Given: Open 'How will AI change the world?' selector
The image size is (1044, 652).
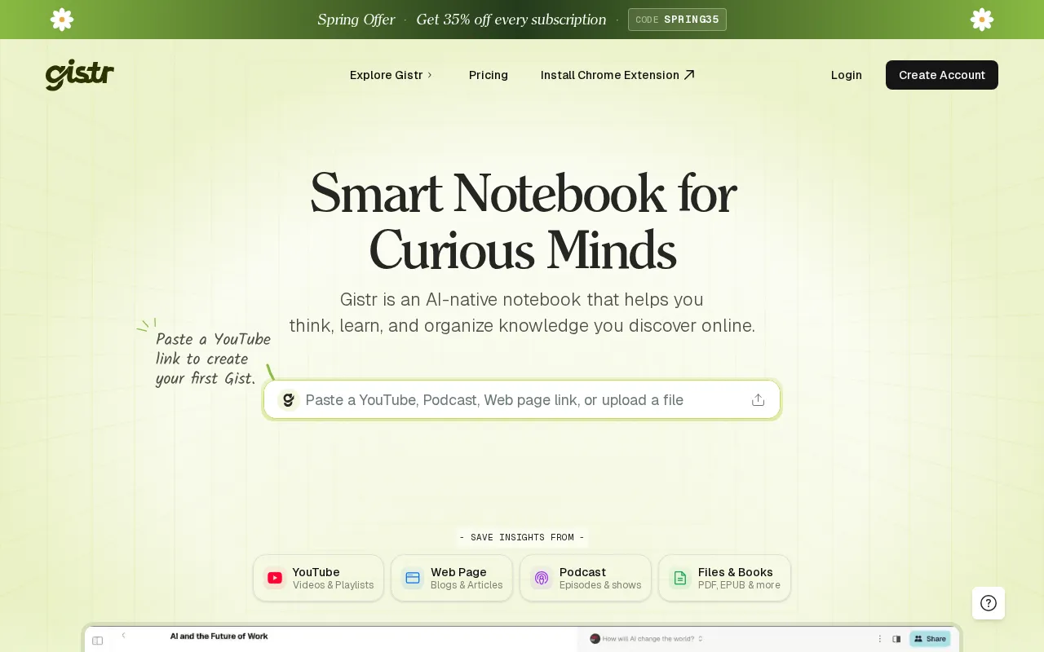Looking at the screenshot, I should click(646, 639).
